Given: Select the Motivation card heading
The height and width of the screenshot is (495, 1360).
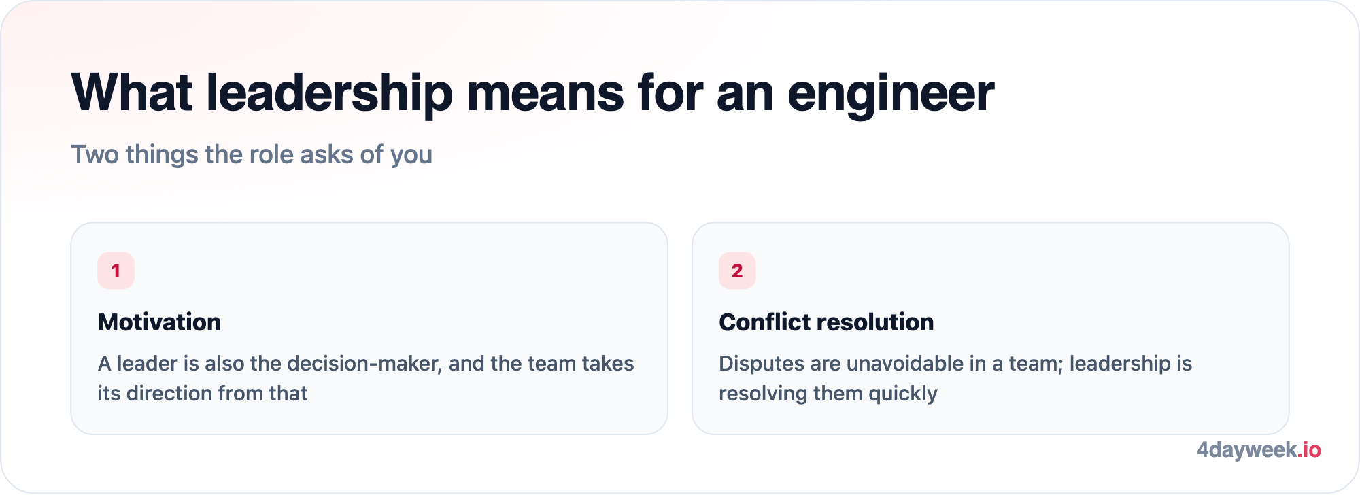Looking at the screenshot, I should pyautogui.click(x=159, y=322).
